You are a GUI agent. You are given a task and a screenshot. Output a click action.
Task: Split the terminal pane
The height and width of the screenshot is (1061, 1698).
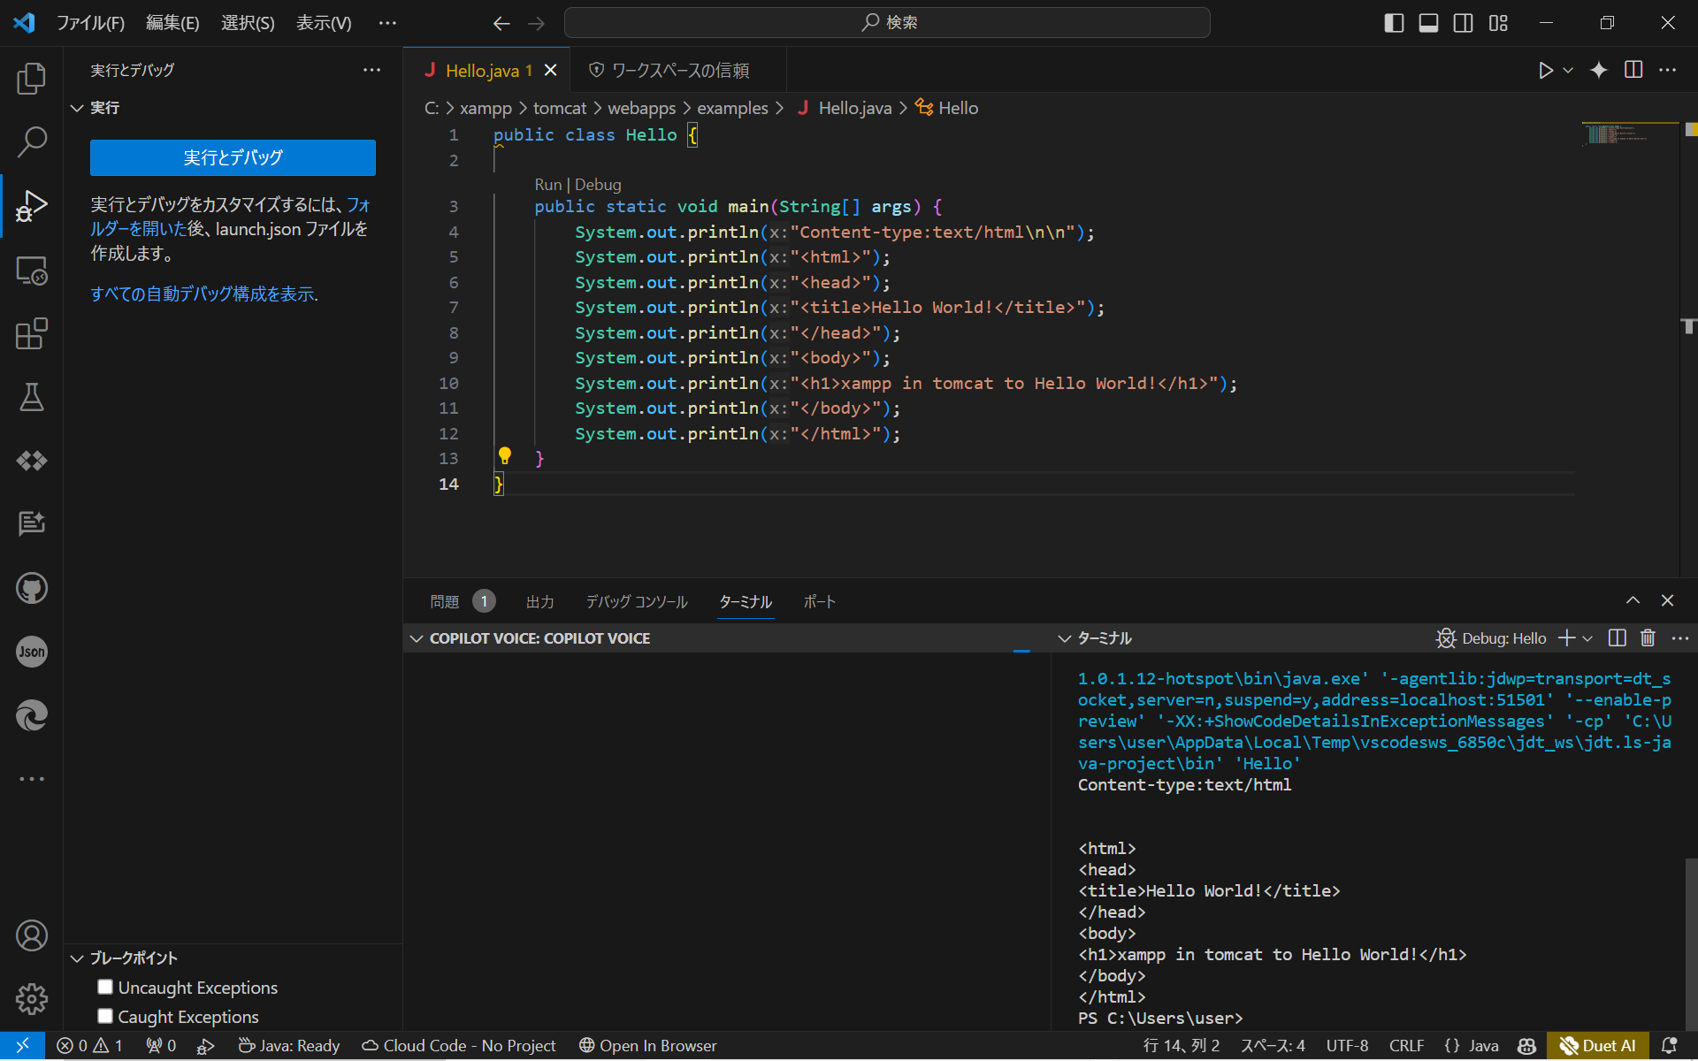[1618, 638]
